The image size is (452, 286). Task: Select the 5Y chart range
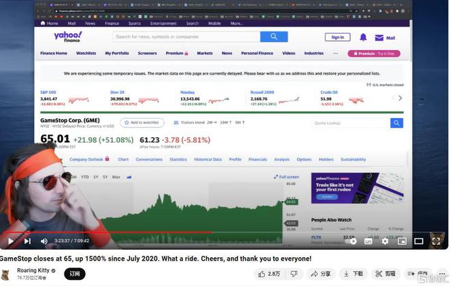click(x=105, y=177)
